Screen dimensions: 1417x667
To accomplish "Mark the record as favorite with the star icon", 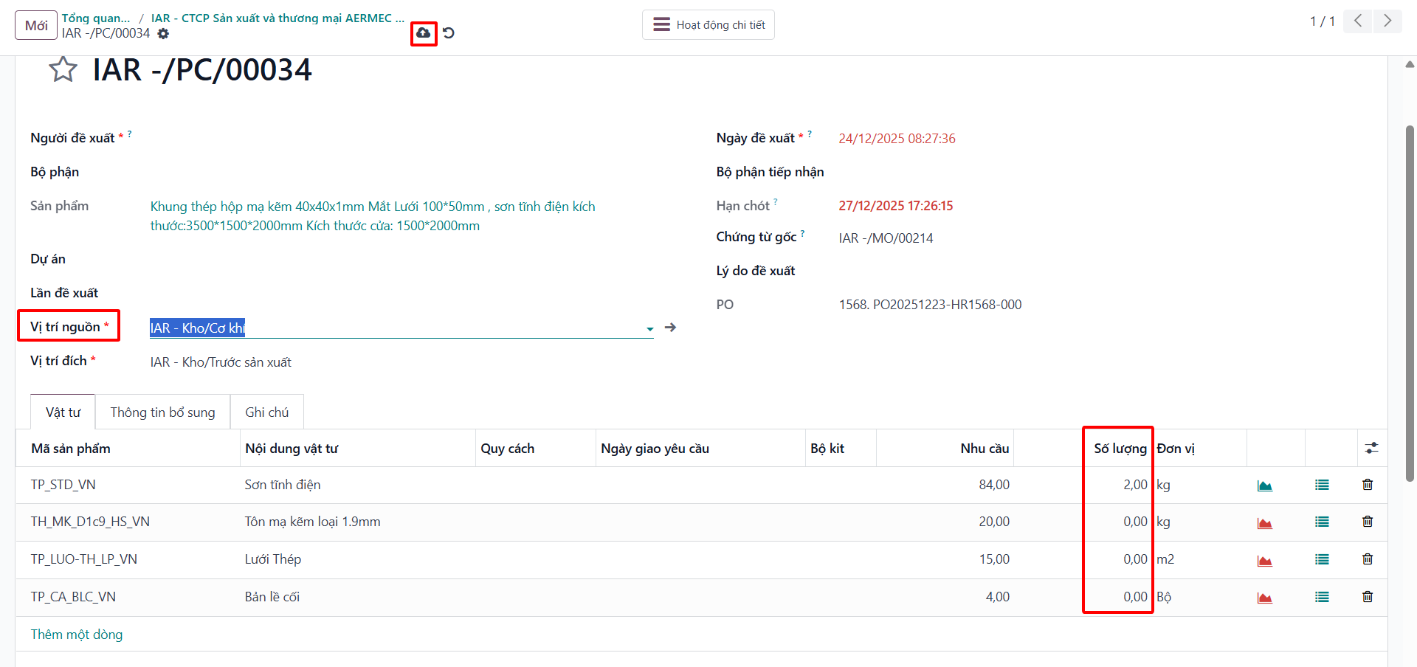I will point(63,69).
